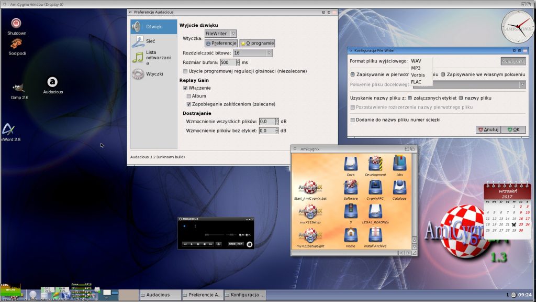Switch to Dźwięk preferences category

tap(153, 27)
